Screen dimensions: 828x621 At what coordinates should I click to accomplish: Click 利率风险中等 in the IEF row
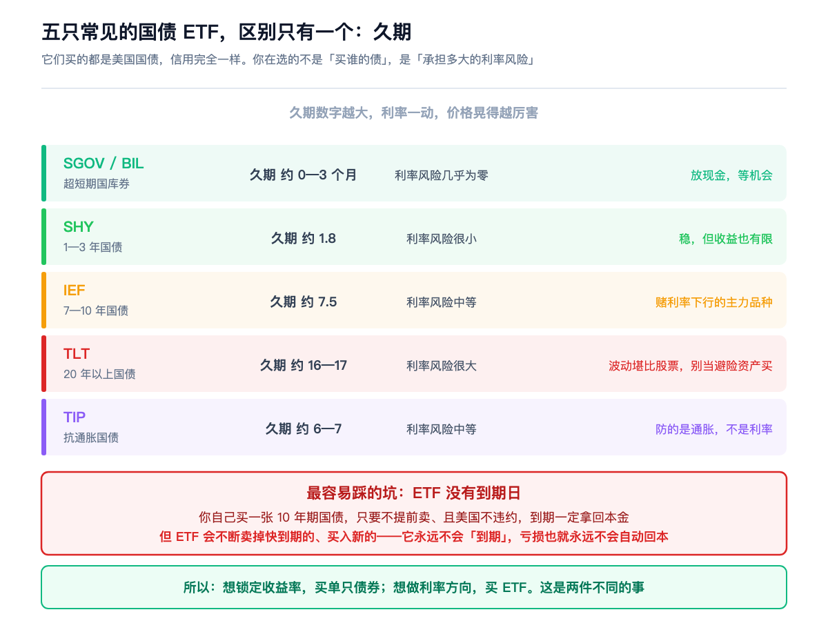(x=442, y=302)
